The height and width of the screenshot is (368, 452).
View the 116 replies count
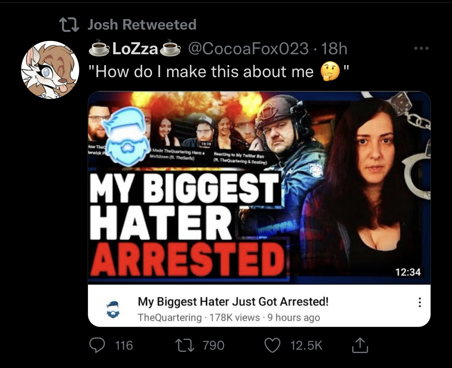pyautogui.click(x=124, y=345)
